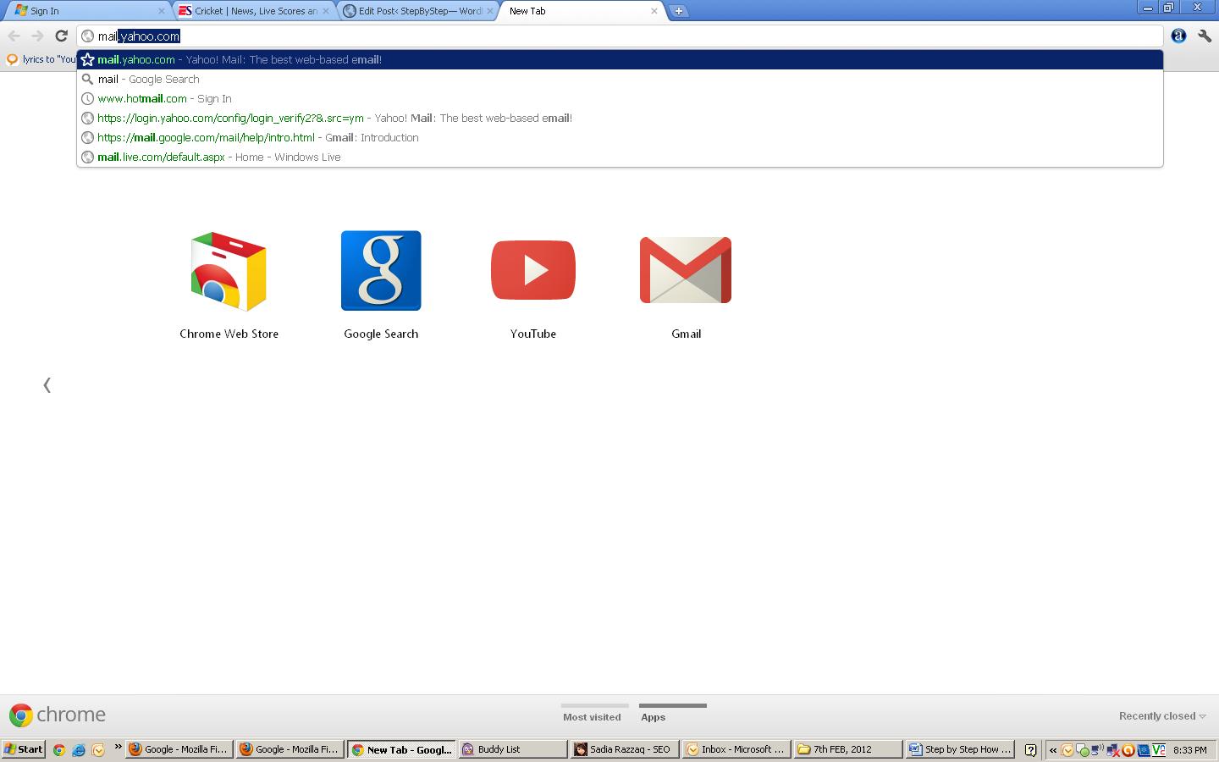Pick the www.hotmail.com Sign In suggestion
The height and width of the screenshot is (762, 1219).
coord(164,99)
